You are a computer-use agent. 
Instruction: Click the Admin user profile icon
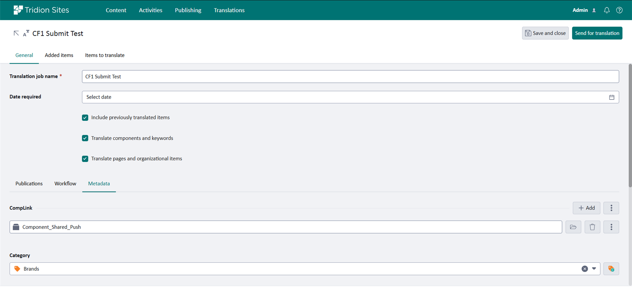tap(594, 10)
